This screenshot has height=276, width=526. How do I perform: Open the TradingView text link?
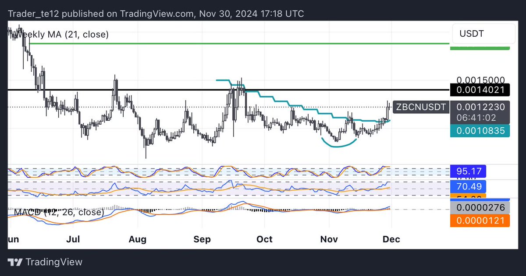point(54,262)
